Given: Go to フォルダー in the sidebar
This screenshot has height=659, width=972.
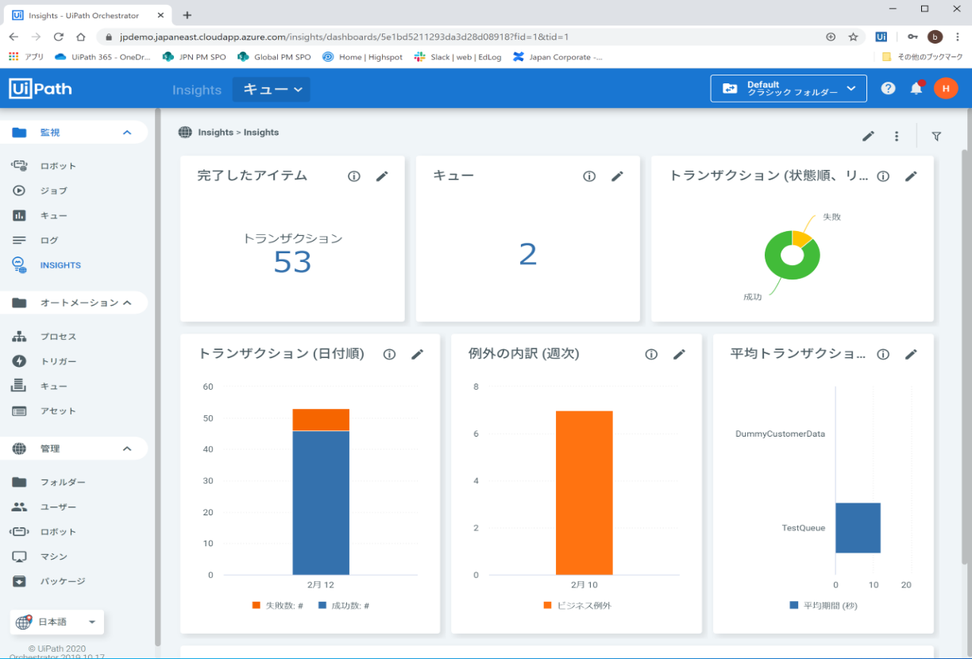Looking at the screenshot, I should point(63,482).
